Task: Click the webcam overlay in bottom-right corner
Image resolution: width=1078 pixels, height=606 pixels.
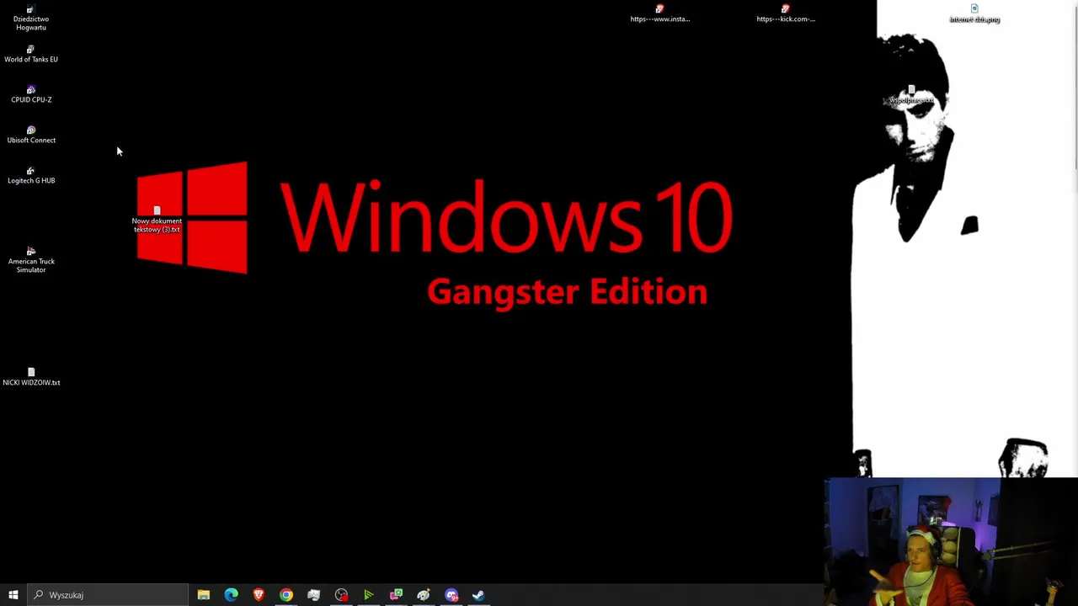Action: tap(951, 542)
